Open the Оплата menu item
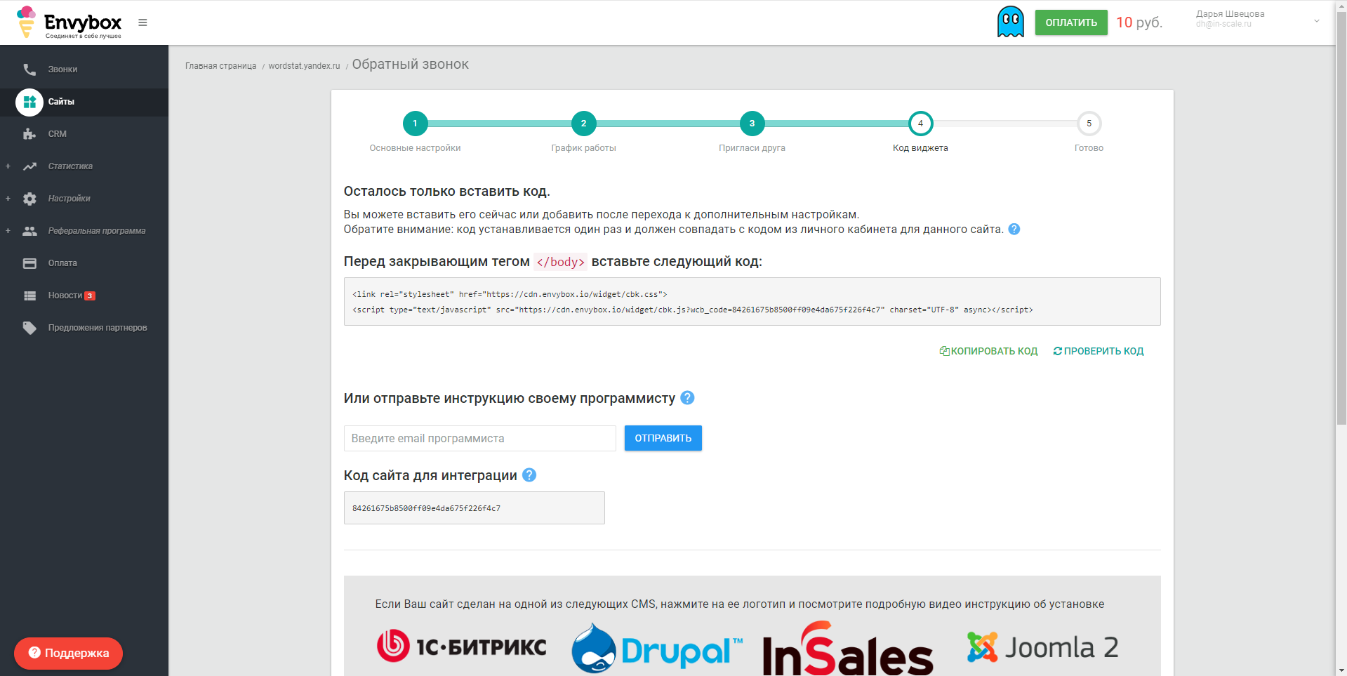This screenshot has height=676, width=1347. click(x=84, y=263)
